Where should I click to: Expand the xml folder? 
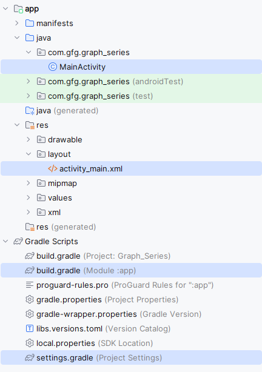click(x=29, y=212)
